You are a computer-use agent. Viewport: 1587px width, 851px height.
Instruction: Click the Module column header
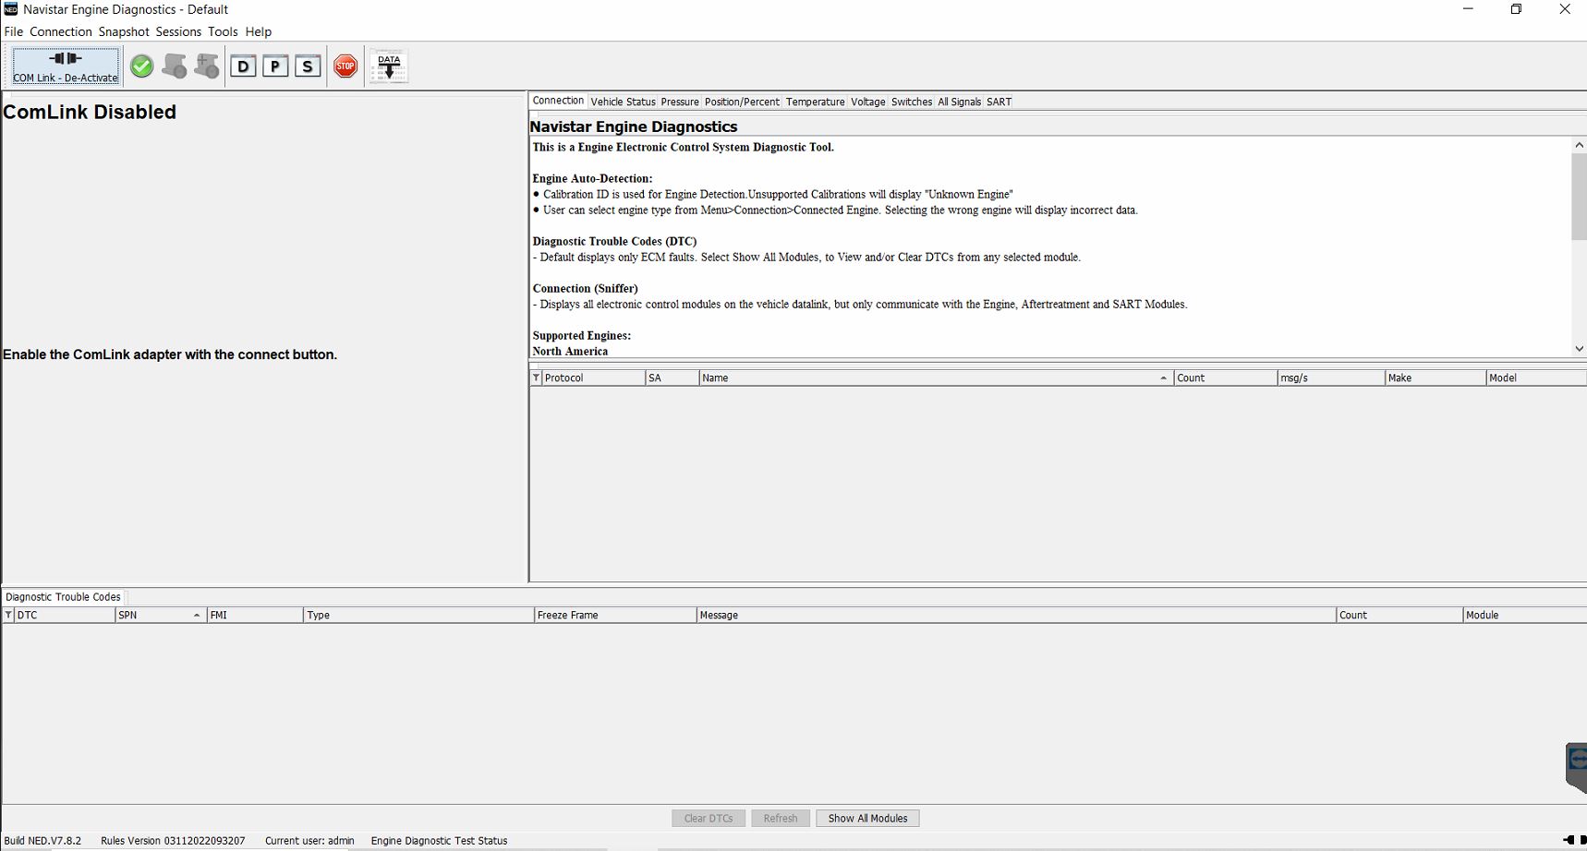tap(1525, 615)
